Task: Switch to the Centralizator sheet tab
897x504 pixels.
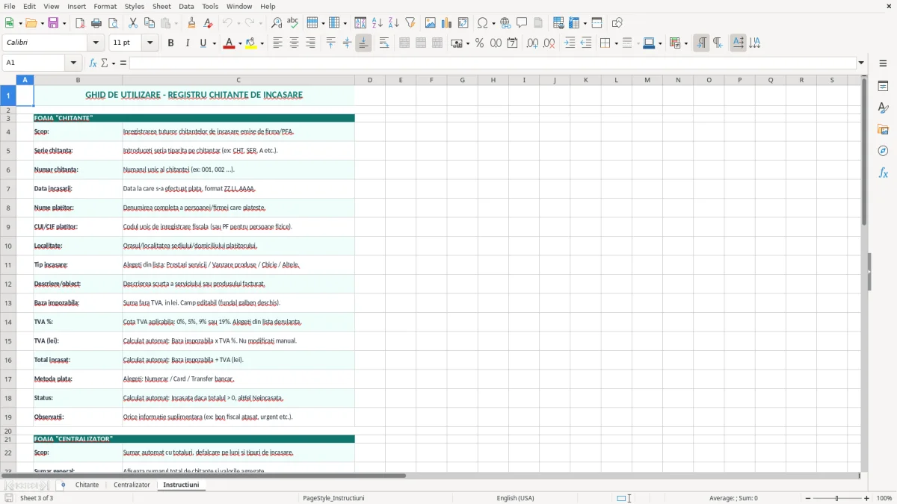Action: coord(132,485)
